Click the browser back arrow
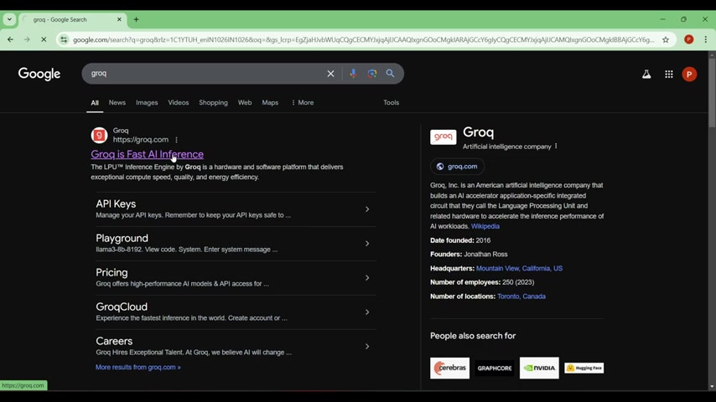 10,39
